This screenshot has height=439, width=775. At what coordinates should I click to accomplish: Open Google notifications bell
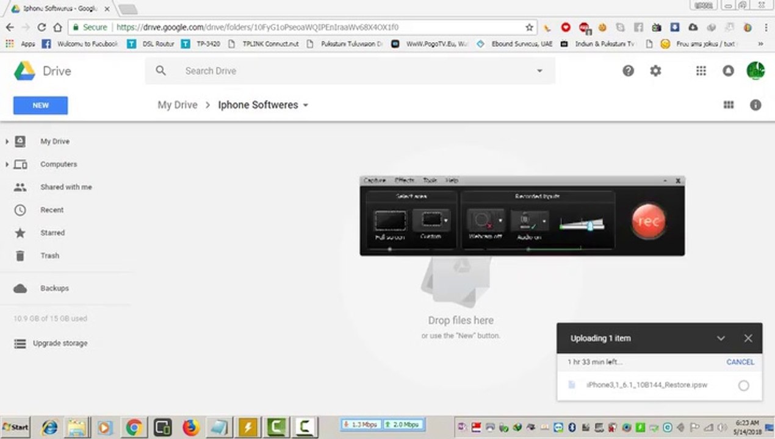[728, 71]
